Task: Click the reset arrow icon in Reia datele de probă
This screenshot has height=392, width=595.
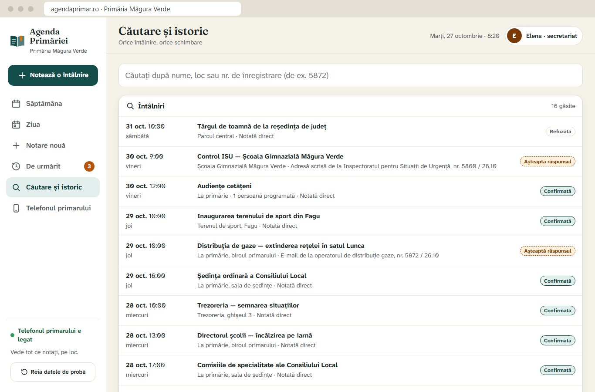Action: 24,372
